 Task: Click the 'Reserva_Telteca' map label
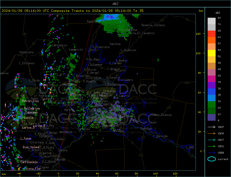[153, 25]
